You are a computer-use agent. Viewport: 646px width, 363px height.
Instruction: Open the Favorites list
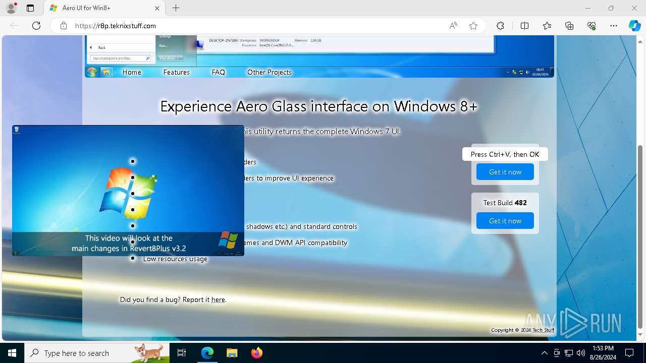(547, 26)
